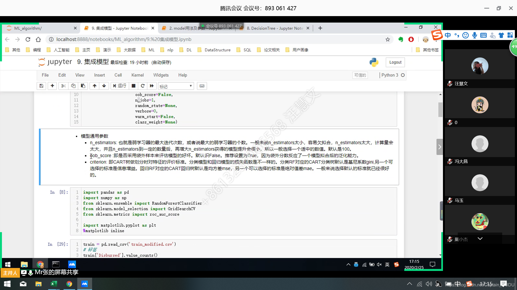Open Excel from the bottom taskbar
Screen dimensions: 517x290
click(54, 284)
